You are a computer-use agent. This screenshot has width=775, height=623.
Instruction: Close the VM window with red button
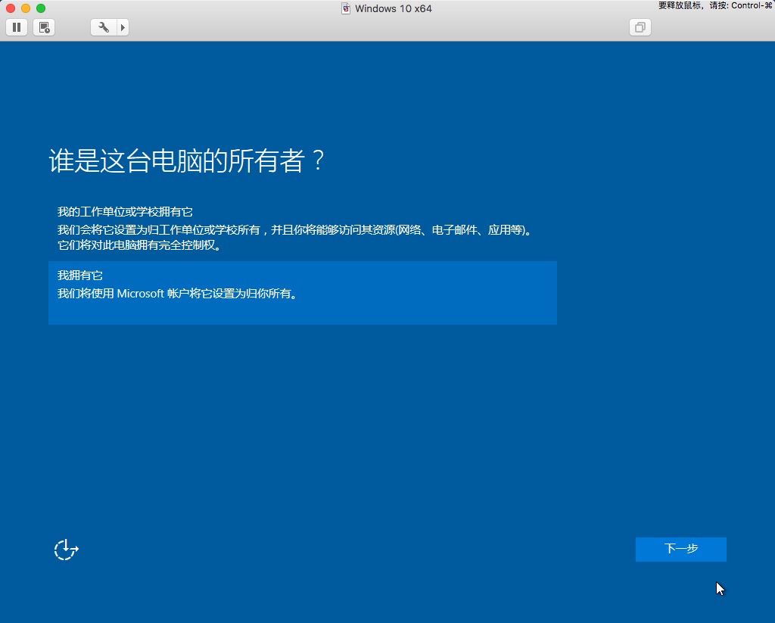11,8
